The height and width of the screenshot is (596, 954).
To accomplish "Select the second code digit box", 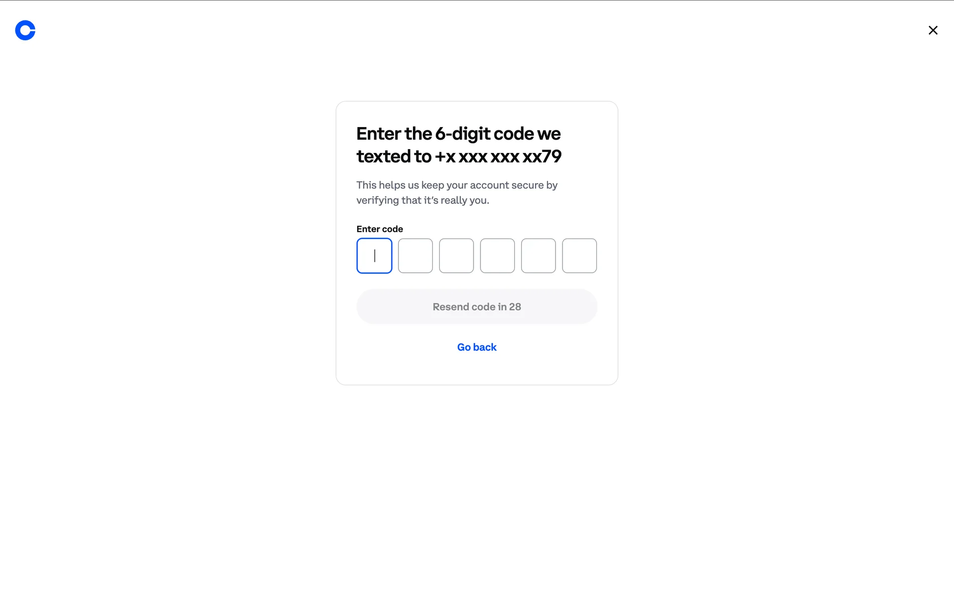I will click(415, 256).
